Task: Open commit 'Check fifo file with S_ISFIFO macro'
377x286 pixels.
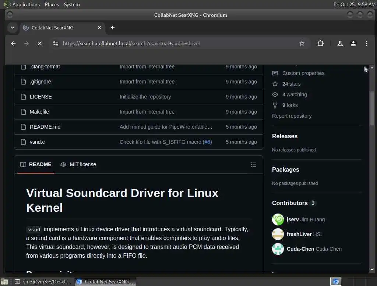Action: 161,142
